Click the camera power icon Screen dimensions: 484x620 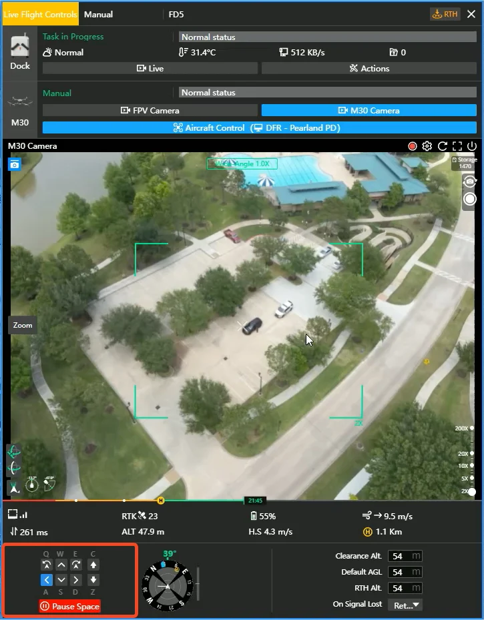(472, 146)
